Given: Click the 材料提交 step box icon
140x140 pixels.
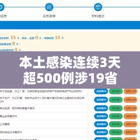Looking at the screenshot, I should [x=98, y=7].
